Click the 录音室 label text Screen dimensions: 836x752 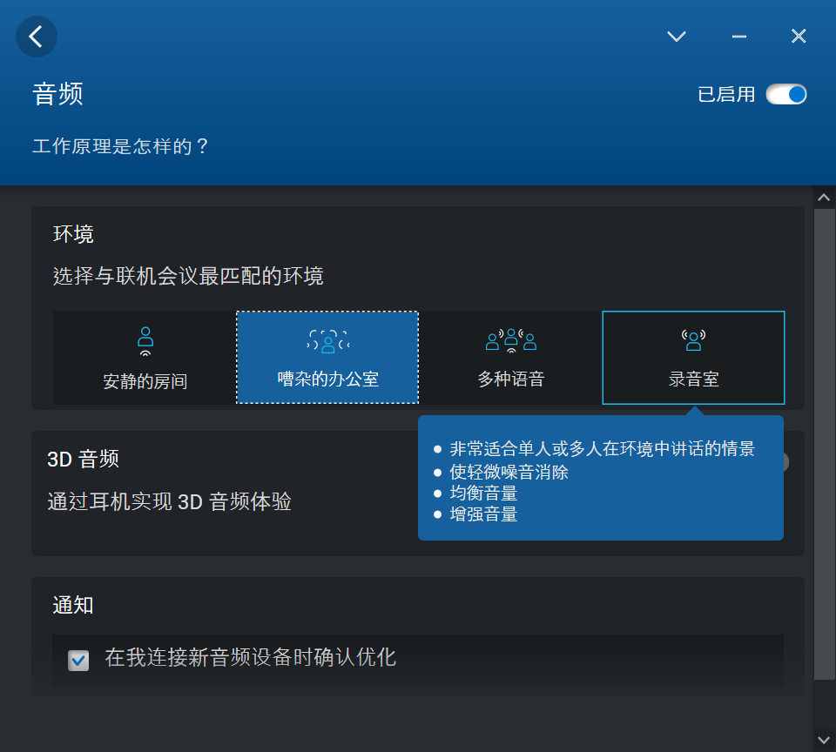[x=693, y=379]
